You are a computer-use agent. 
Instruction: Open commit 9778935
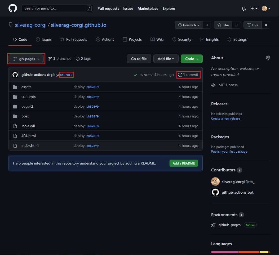point(146,75)
